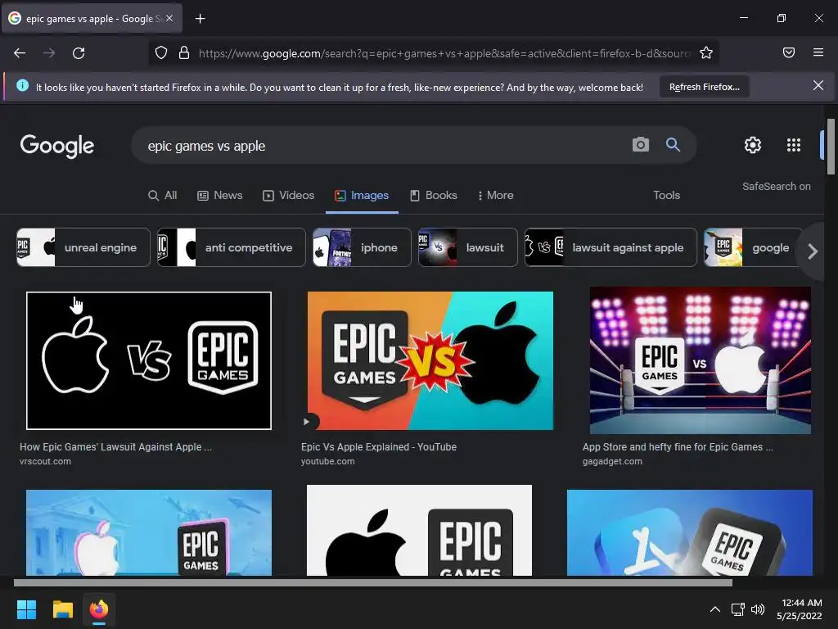The height and width of the screenshot is (629, 838).
Task: Open the Google apps grid
Action: (794, 145)
